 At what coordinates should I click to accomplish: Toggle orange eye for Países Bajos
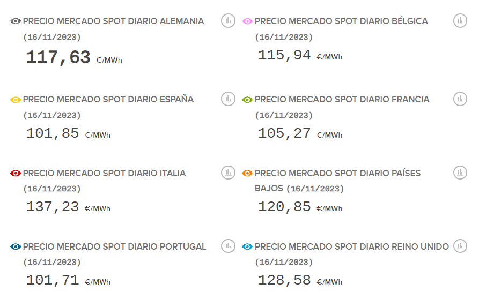click(247, 174)
